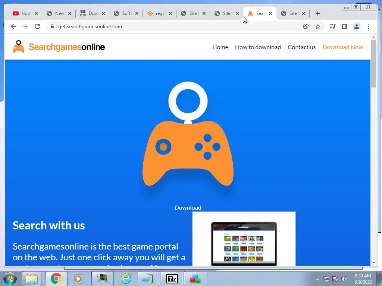Close the YouTube 'How' tab

36,13
